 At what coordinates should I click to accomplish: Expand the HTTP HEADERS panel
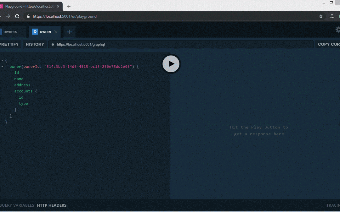pyautogui.click(x=52, y=205)
